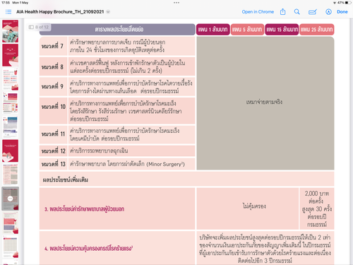Open search with magnifier icon
Viewport: 353px width, 265px height.
(x=297, y=11)
